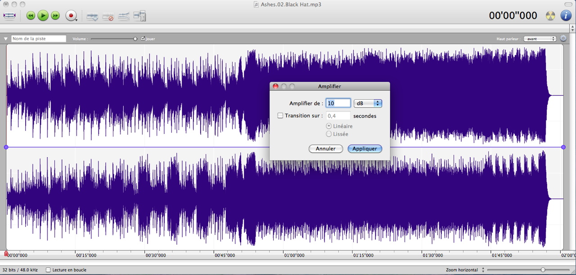This screenshot has width=576, height=275.
Task: Enable the Lecture en boucle checkbox
Action: [49, 270]
